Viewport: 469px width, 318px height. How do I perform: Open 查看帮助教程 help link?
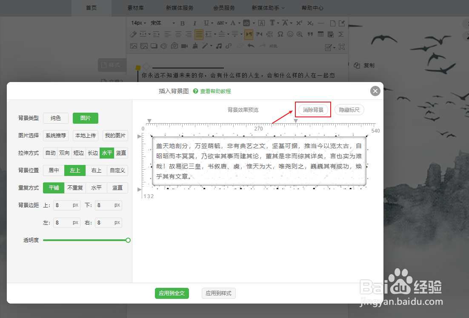point(215,91)
